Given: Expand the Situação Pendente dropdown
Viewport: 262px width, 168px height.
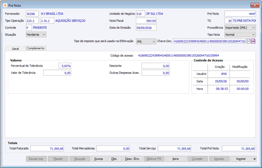Looking at the screenshot, I should (x=36, y=34).
